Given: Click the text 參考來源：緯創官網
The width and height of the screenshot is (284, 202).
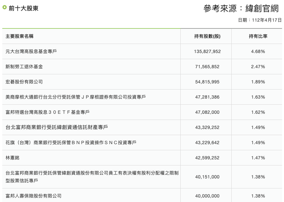Looking at the screenshot, I should (x=241, y=8).
